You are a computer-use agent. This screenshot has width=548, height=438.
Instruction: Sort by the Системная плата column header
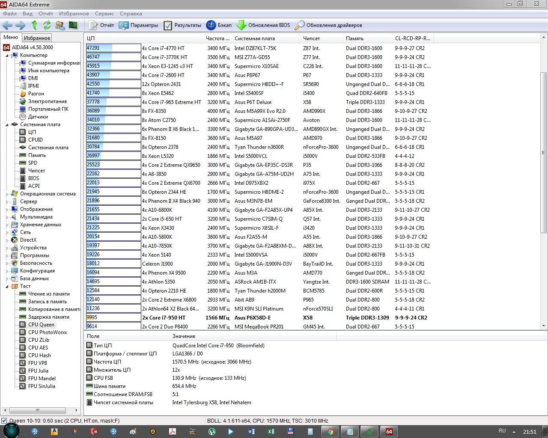pos(266,38)
